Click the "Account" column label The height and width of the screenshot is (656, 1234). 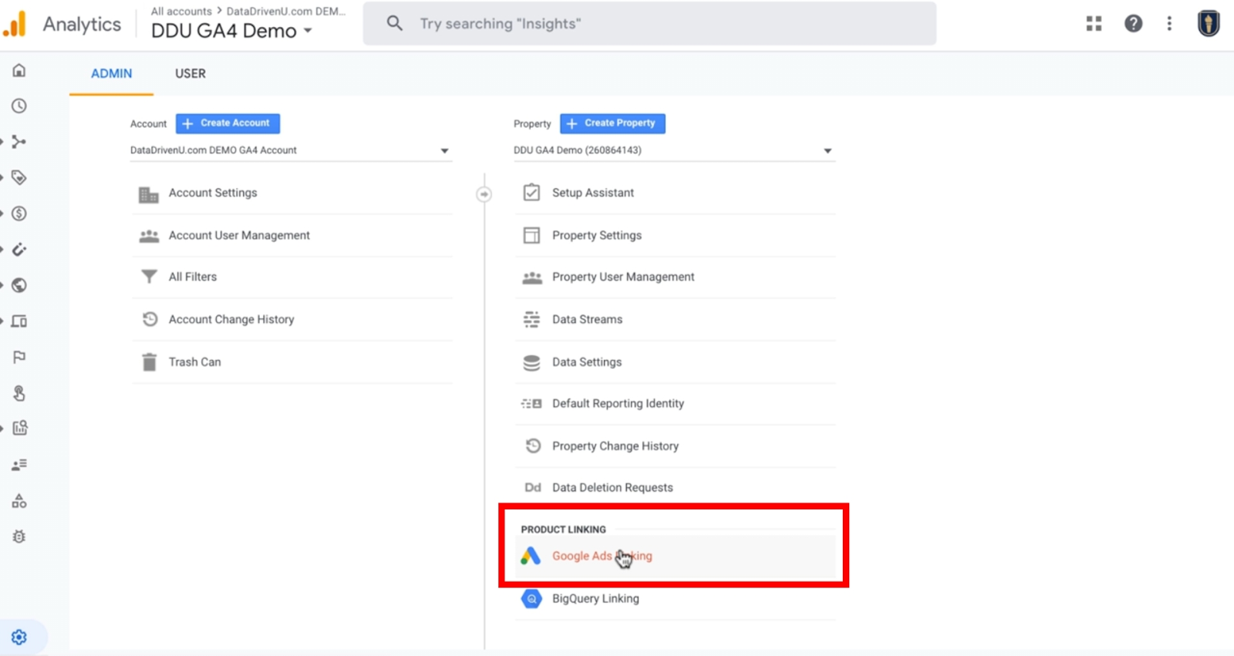tap(148, 124)
